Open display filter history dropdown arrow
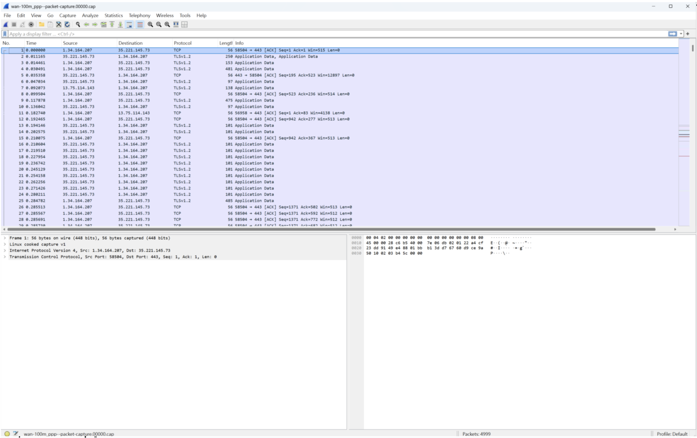 click(681, 34)
